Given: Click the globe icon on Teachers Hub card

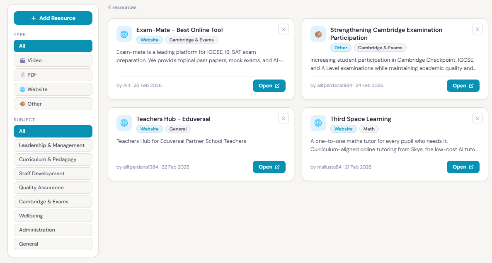Looking at the screenshot, I should (124, 123).
